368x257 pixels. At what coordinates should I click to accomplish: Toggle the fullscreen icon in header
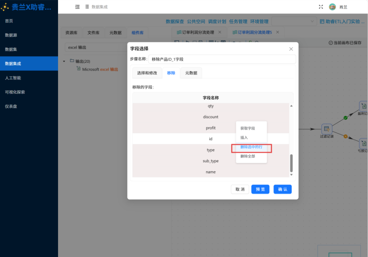[x=321, y=7]
